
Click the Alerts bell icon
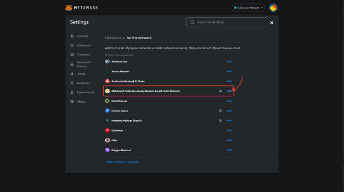coord(72,74)
